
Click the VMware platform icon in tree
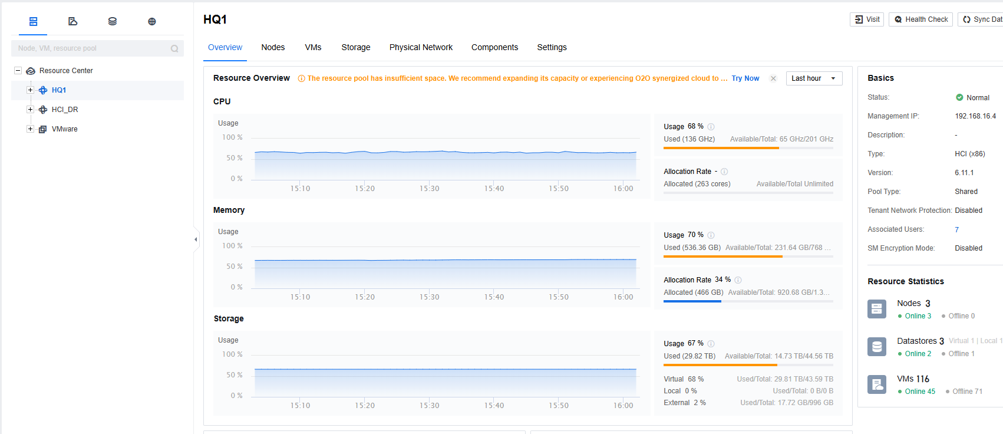[x=43, y=129]
